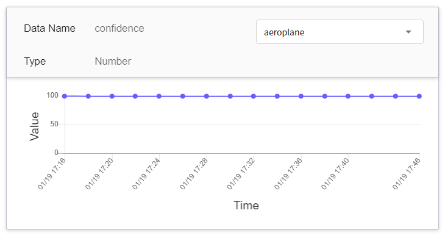Screen dimensions: 445x235
Task: Click the Time axis title
Action: (246, 205)
